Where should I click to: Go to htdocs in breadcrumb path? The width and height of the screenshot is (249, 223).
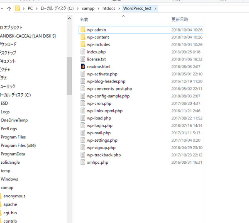point(109,8)
